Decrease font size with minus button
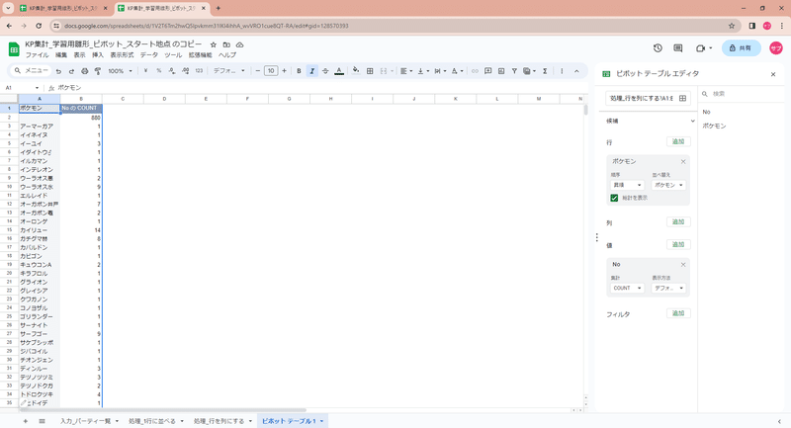The height and width of the screenshot is (428, 791). click(258, 71)
